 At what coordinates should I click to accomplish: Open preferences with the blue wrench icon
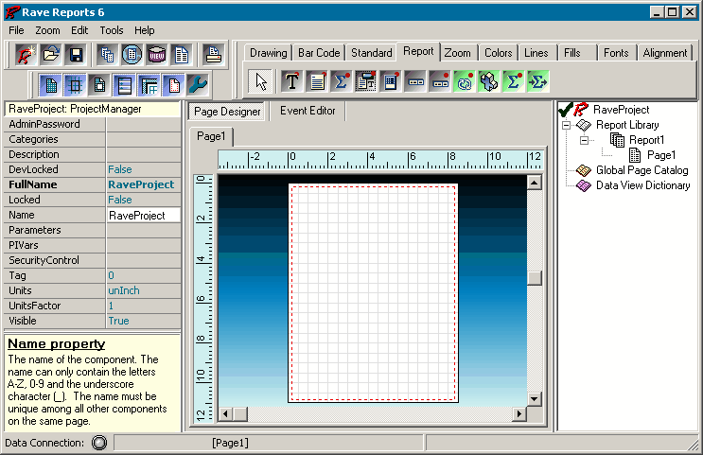pyautogui.click(x=197, y=85)
